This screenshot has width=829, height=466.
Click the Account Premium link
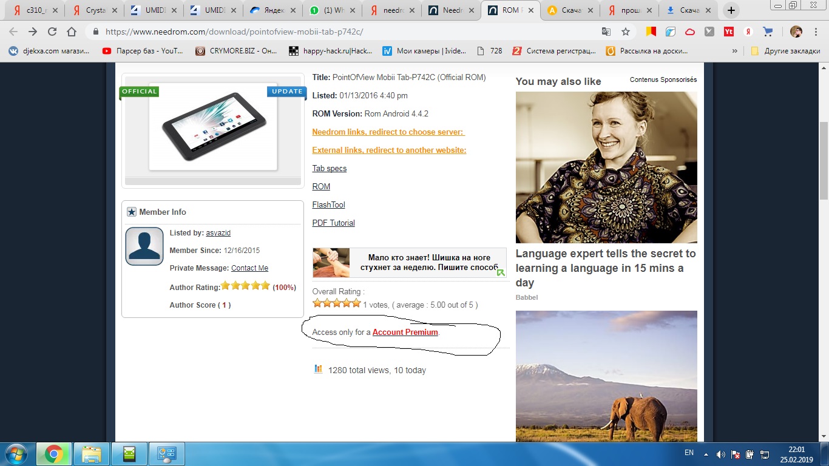(405, 332)
